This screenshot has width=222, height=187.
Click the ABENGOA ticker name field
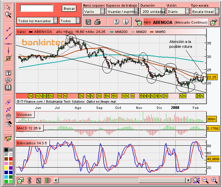(176, 22)
